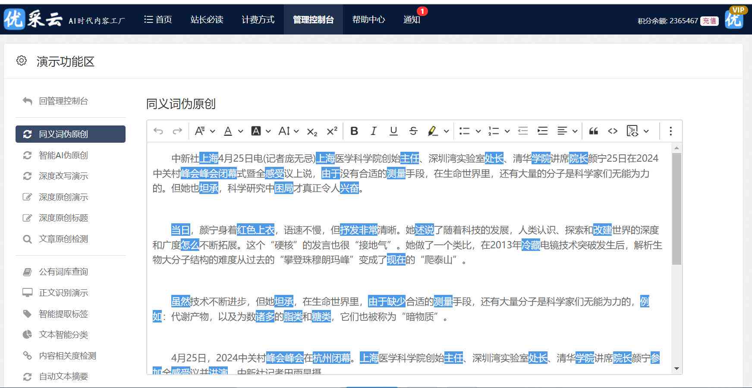This screenshot has width=752, height=388.
Task: Open the 帮助中心 menu item
Action: point(368,19)
